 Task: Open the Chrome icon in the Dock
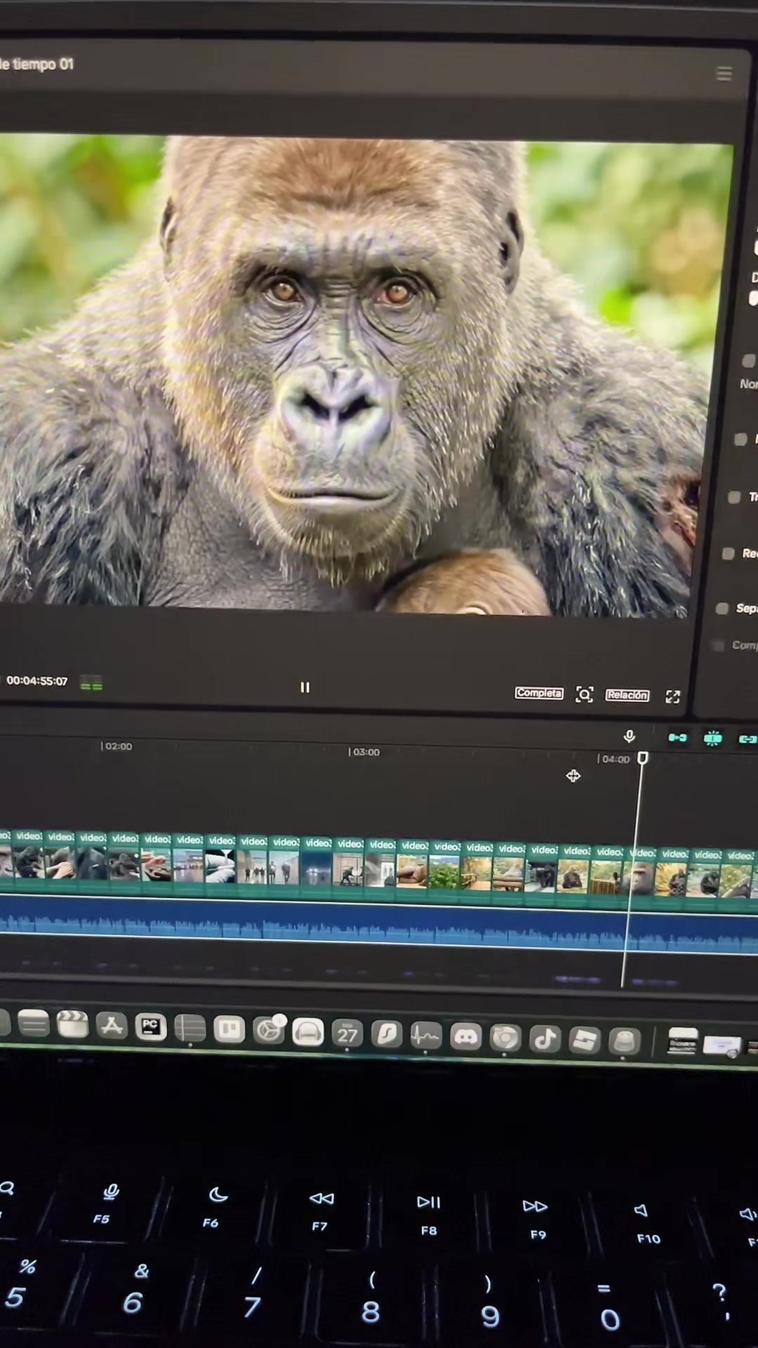tap(505, 1038)
